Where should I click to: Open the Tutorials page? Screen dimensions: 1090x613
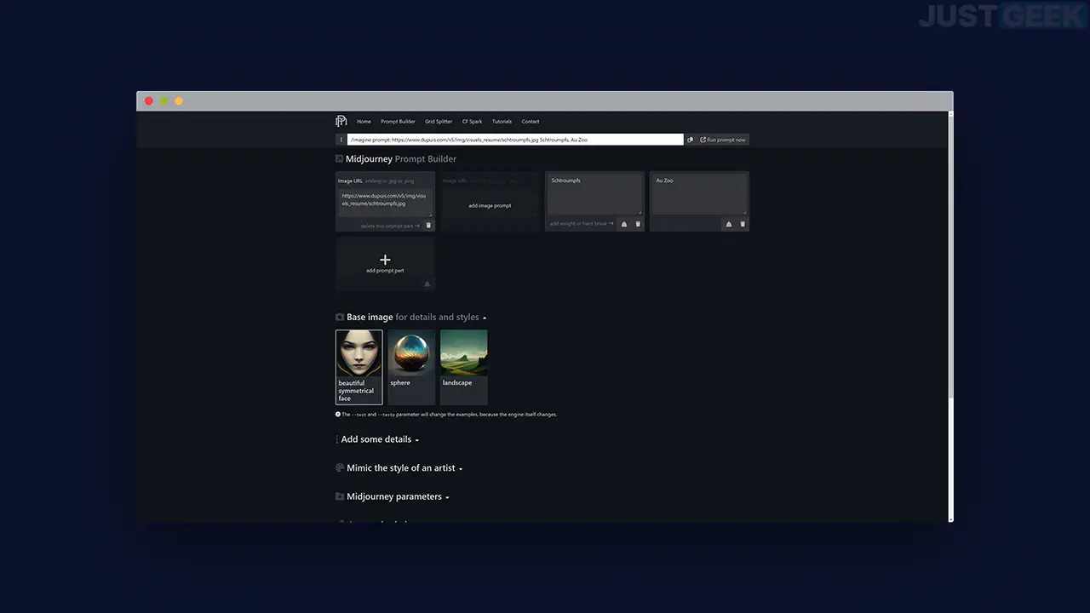(x=502, y=122)
